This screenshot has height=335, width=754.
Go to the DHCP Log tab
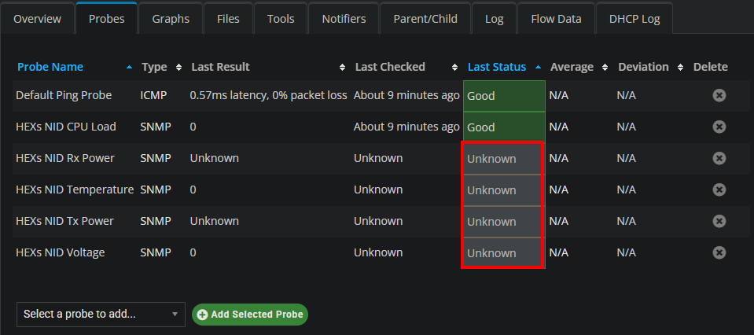634,19
